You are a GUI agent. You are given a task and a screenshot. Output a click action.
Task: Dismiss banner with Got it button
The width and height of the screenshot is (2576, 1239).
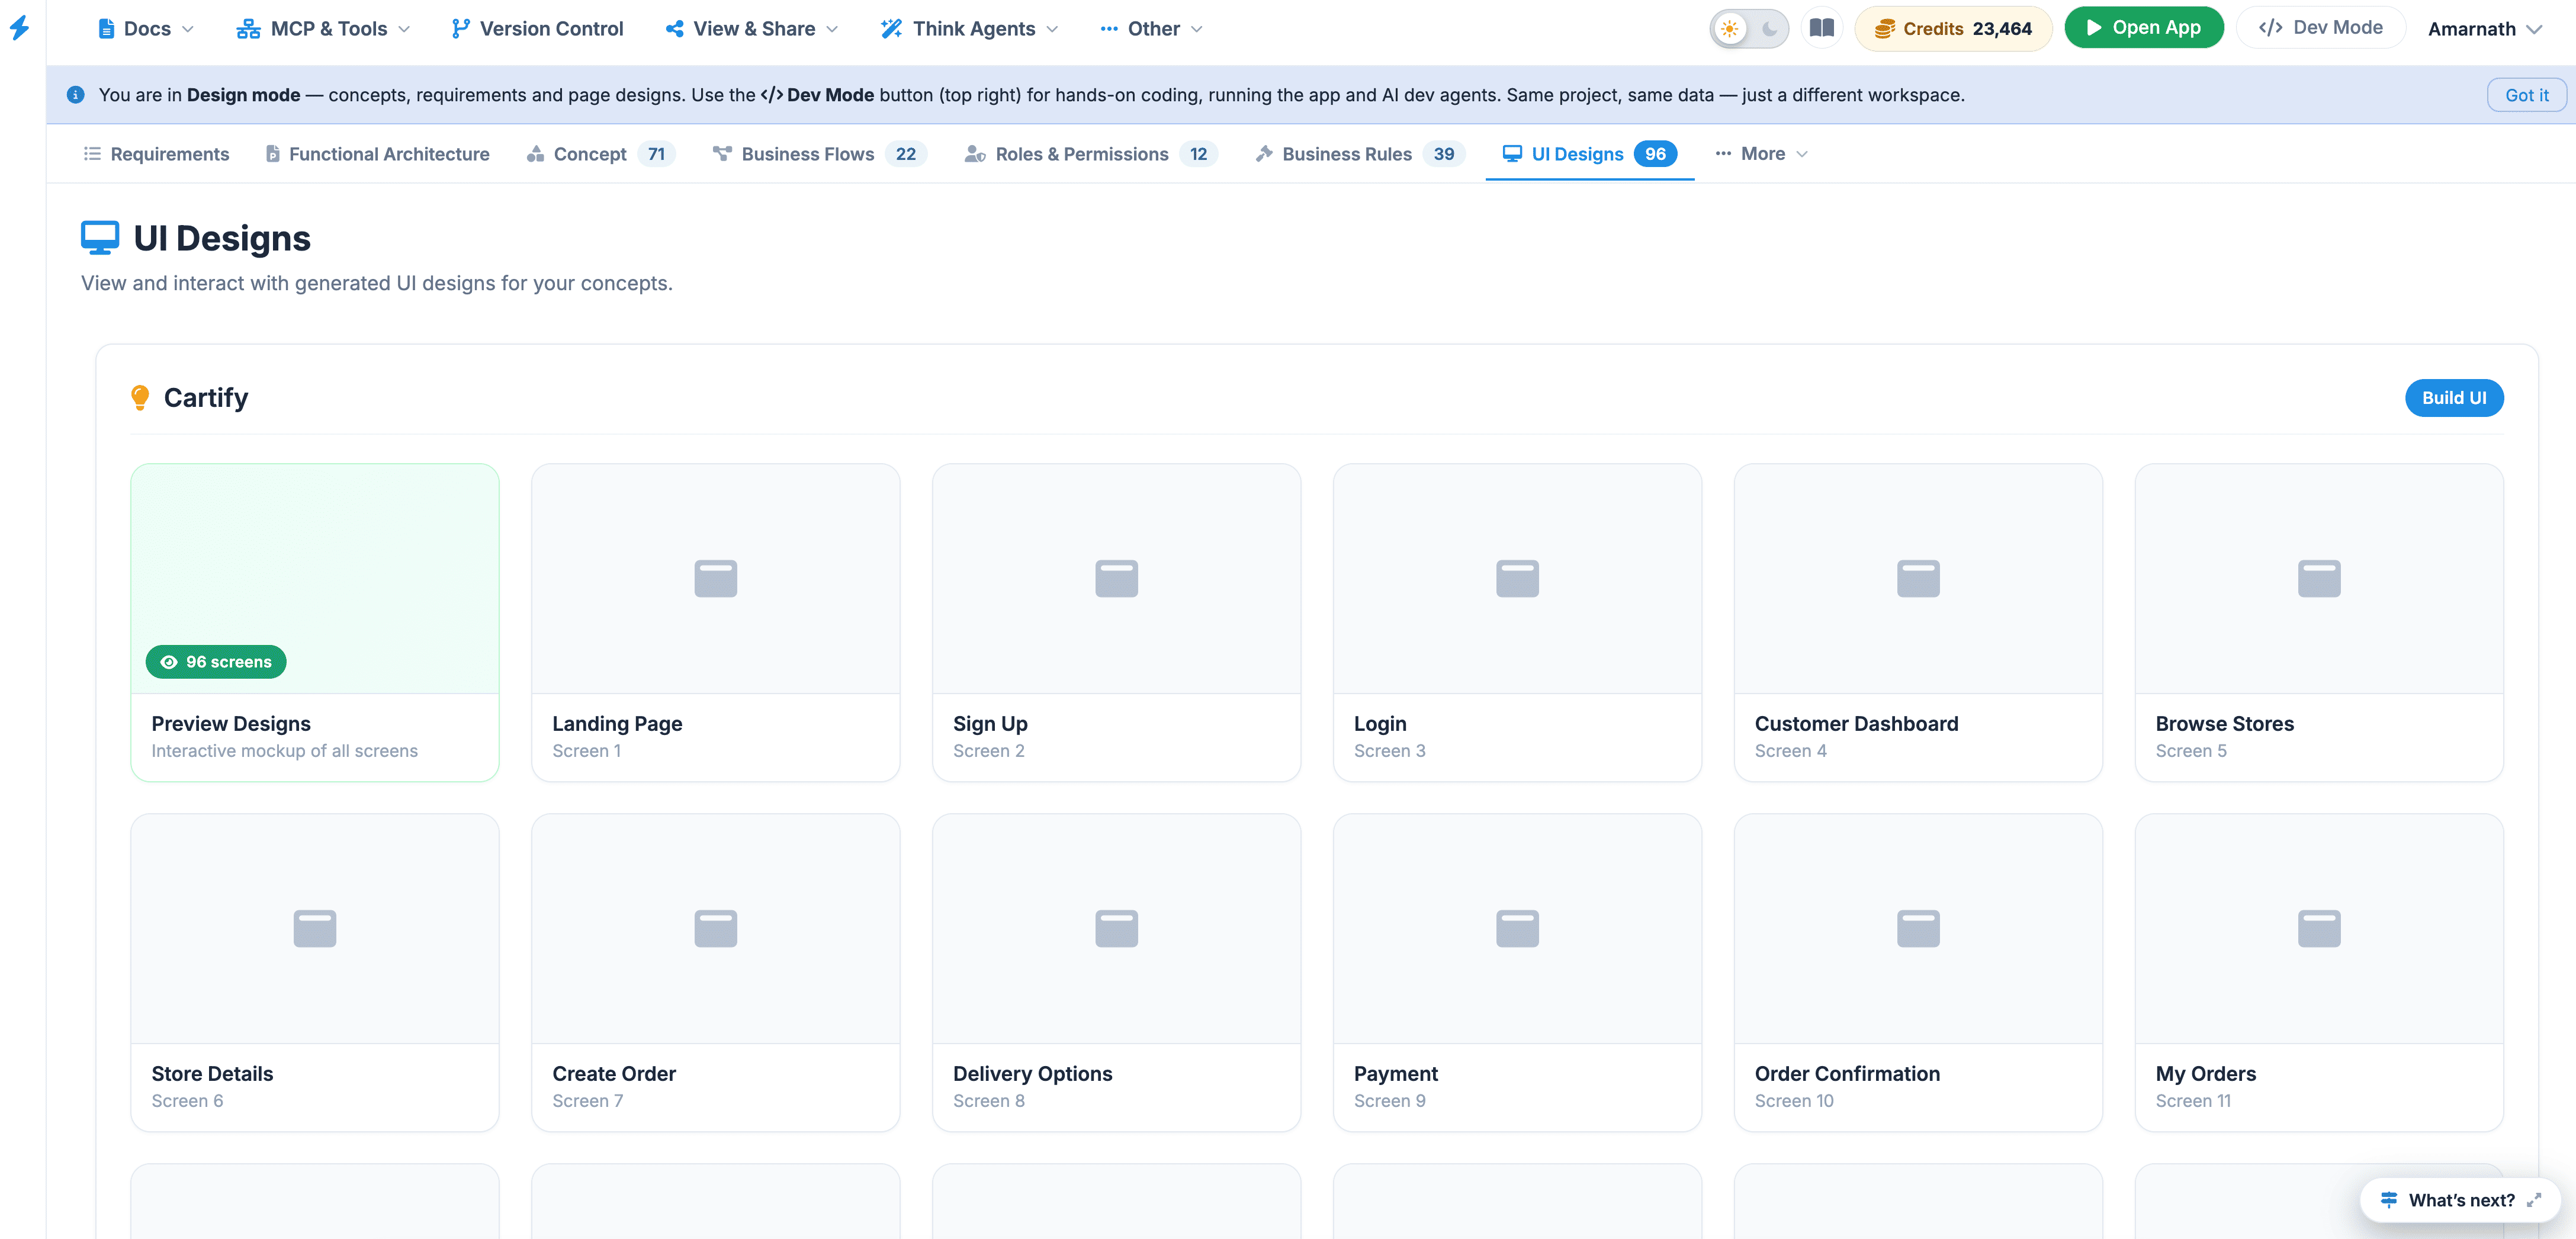[2526, 95]
